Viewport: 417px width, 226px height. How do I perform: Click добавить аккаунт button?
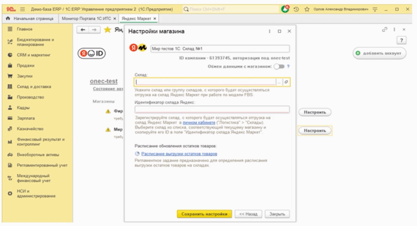click(x=379, y=53)
